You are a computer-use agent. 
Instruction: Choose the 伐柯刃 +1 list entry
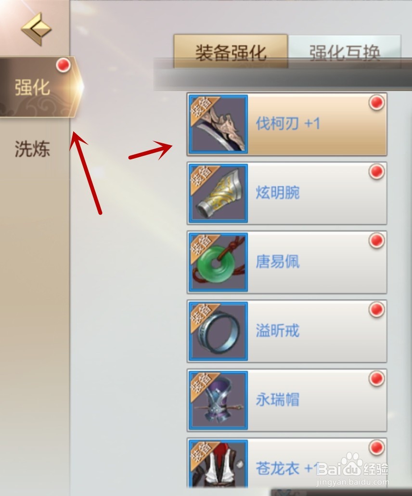coord(287,124)
